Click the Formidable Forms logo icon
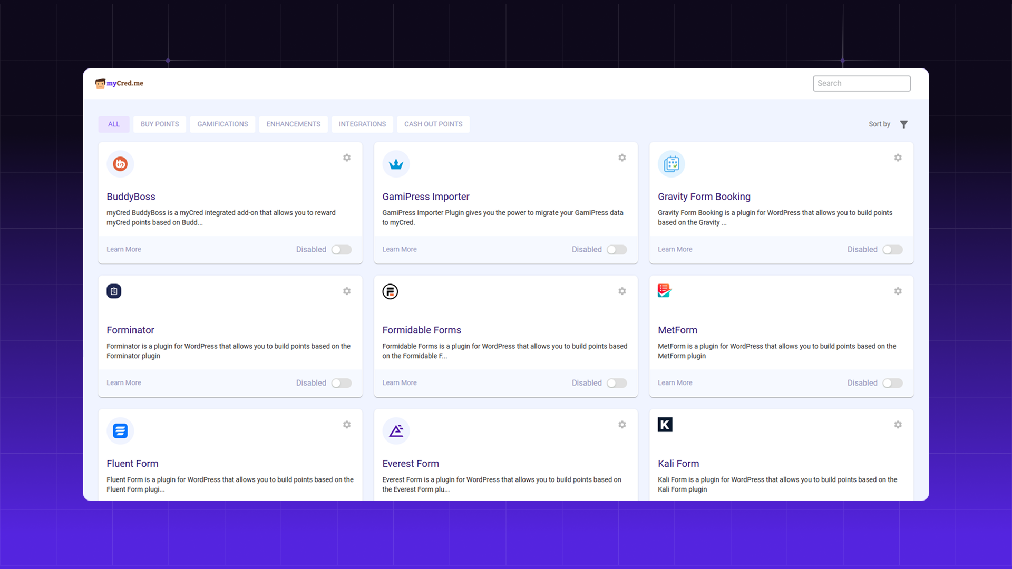 pyautogui.click(x=390, y=291)
